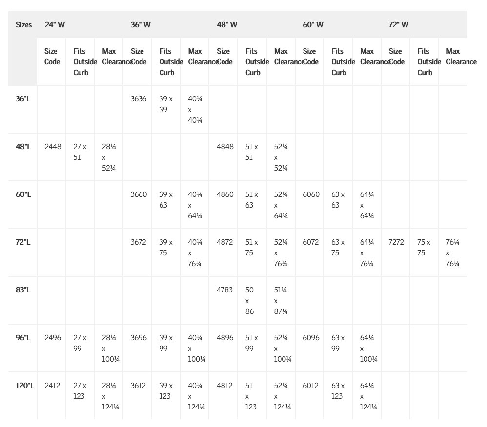Select the 83"L row header

pyautogui.click(x=23, y=290)
